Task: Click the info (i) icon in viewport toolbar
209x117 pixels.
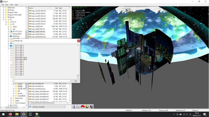Action: [74, 107]
